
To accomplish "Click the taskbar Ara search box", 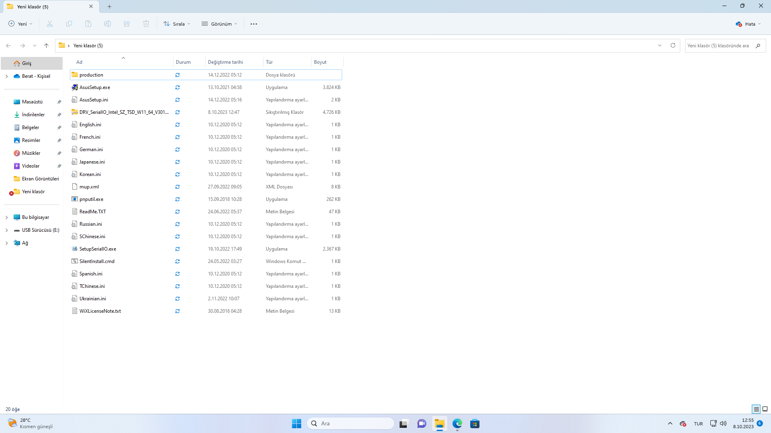I will click(x=351, y=423).
